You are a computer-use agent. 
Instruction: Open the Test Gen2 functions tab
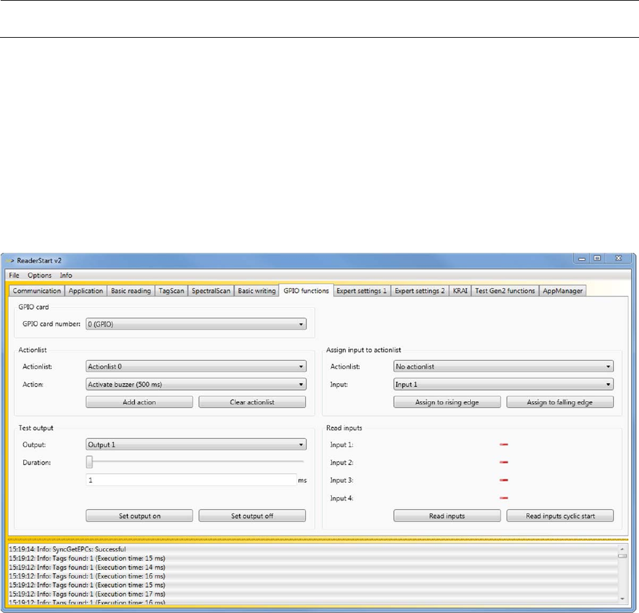(505, 291)
